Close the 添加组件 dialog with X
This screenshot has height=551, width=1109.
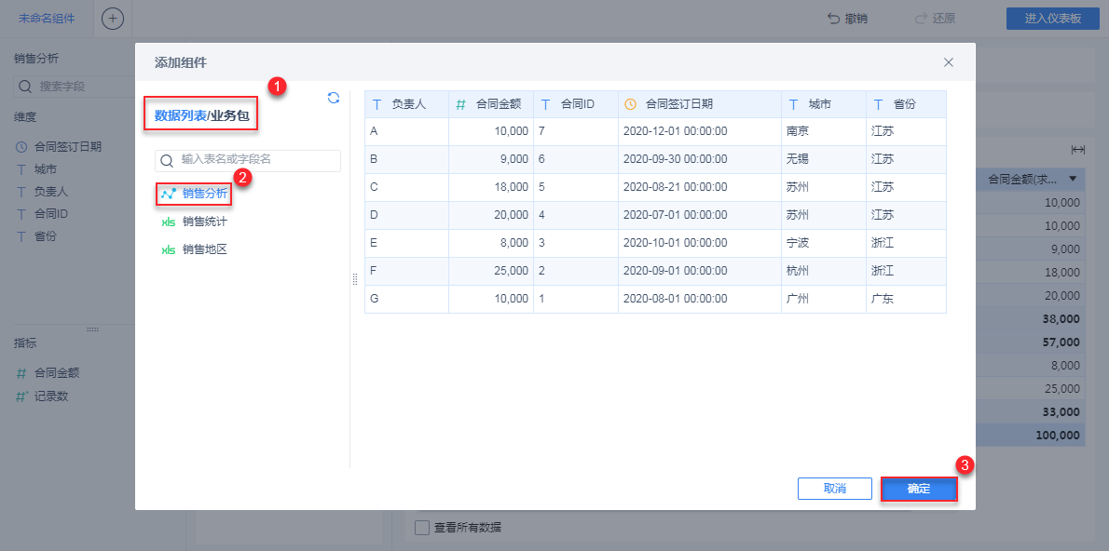[x=949, y=62]
